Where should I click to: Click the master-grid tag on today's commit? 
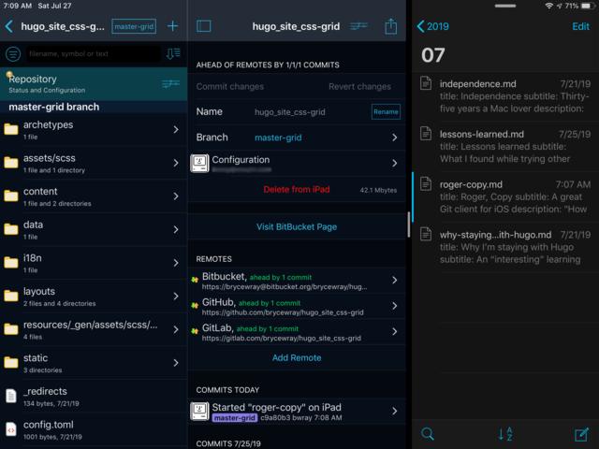click(x=235, y=418)
